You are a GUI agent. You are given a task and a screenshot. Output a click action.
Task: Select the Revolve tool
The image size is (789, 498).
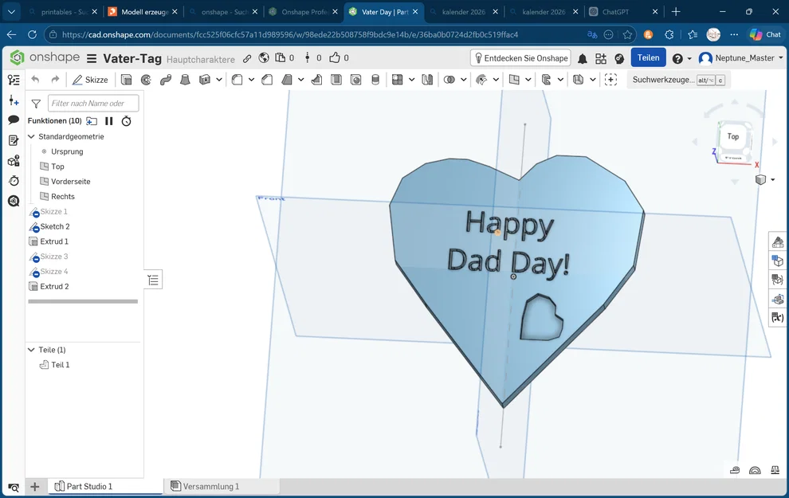pyautogui.click(x=146, y=80)
